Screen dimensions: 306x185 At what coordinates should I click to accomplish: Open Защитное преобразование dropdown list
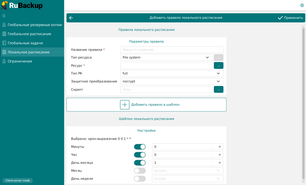coord(172,81)
